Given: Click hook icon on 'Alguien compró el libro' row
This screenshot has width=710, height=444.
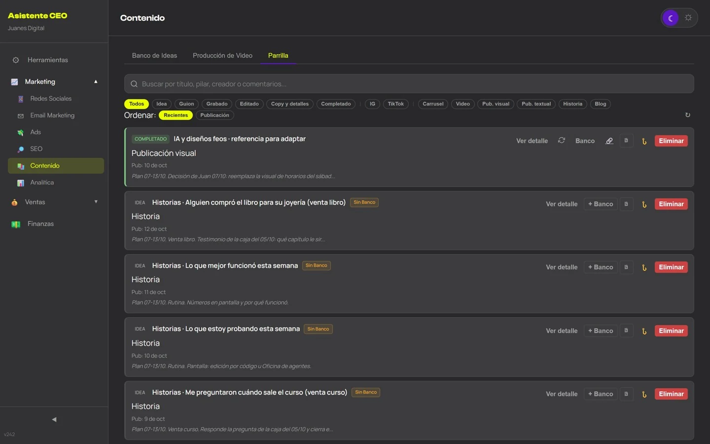Looking at the screenshot, I should coord(644,204).
